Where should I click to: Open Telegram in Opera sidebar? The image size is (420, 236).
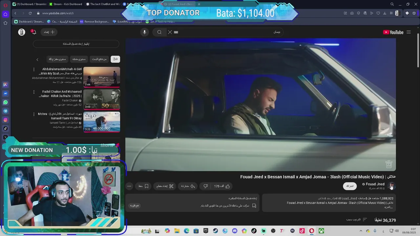coord(5,111)
